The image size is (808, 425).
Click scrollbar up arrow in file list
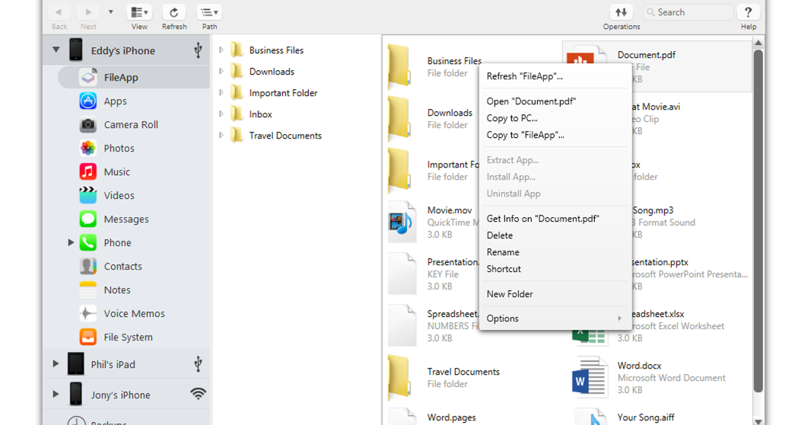pos(758,43)
